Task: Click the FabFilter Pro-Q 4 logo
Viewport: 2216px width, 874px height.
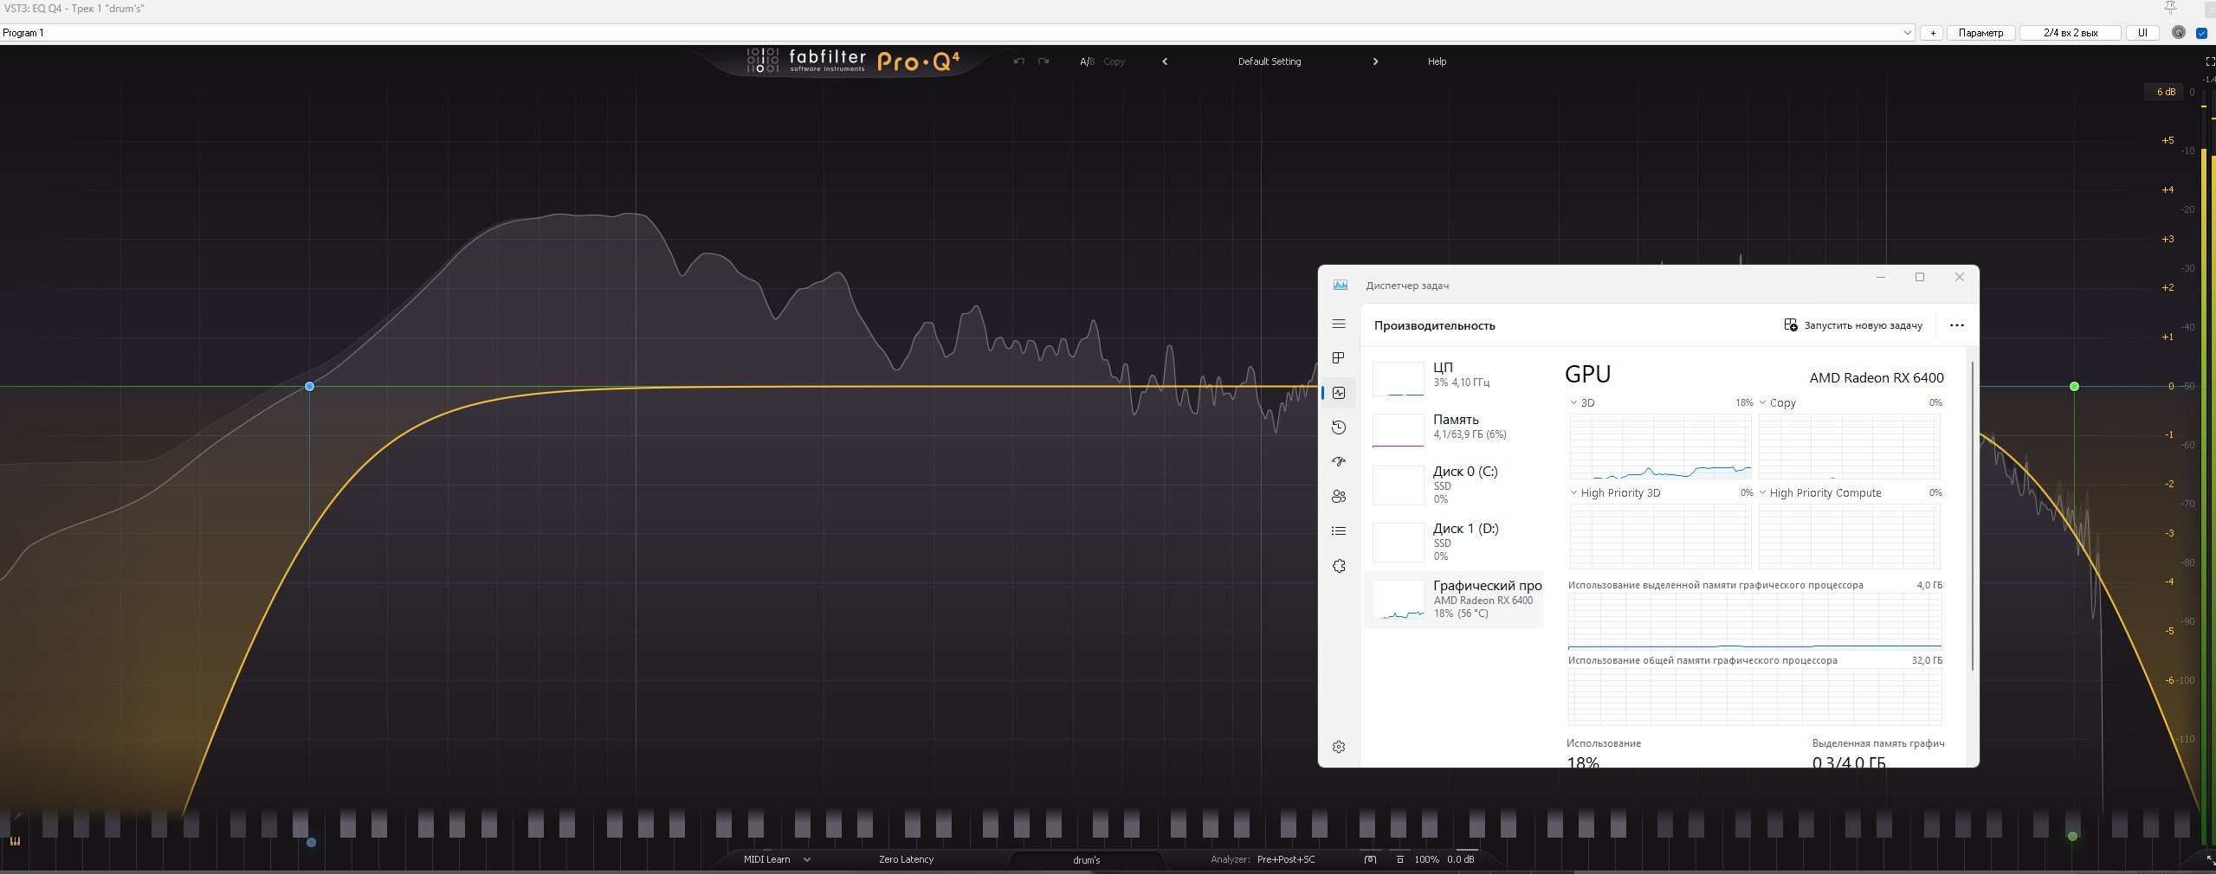Action: (x=853, y=61)
